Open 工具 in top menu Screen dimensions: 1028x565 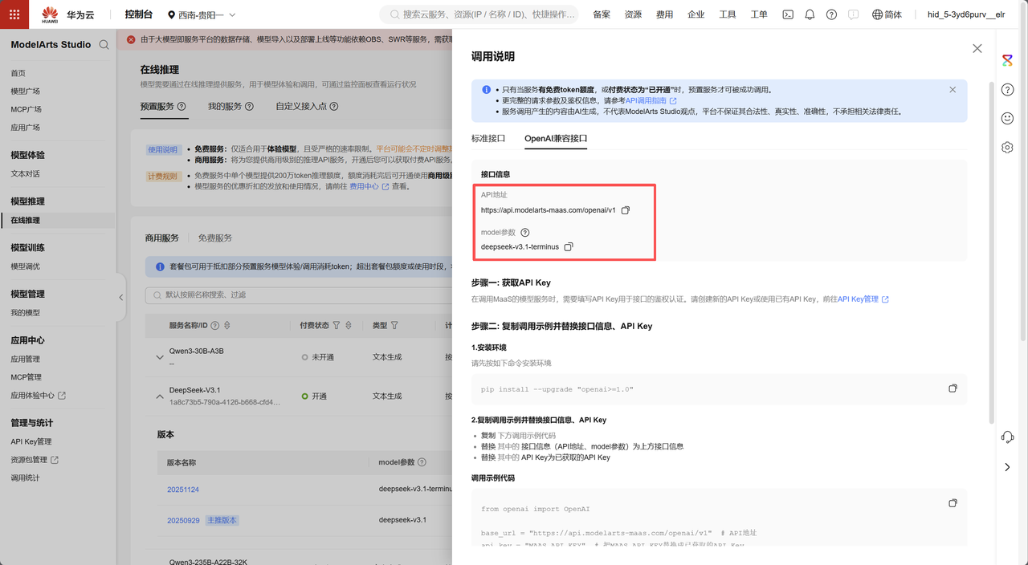click(x=728, y=14)
